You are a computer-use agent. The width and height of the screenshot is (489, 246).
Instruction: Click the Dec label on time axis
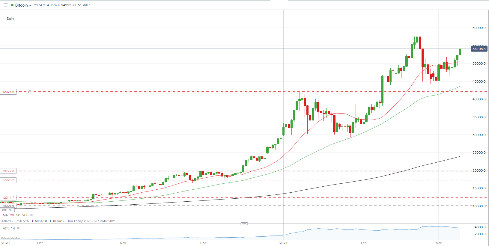point(203,243)
